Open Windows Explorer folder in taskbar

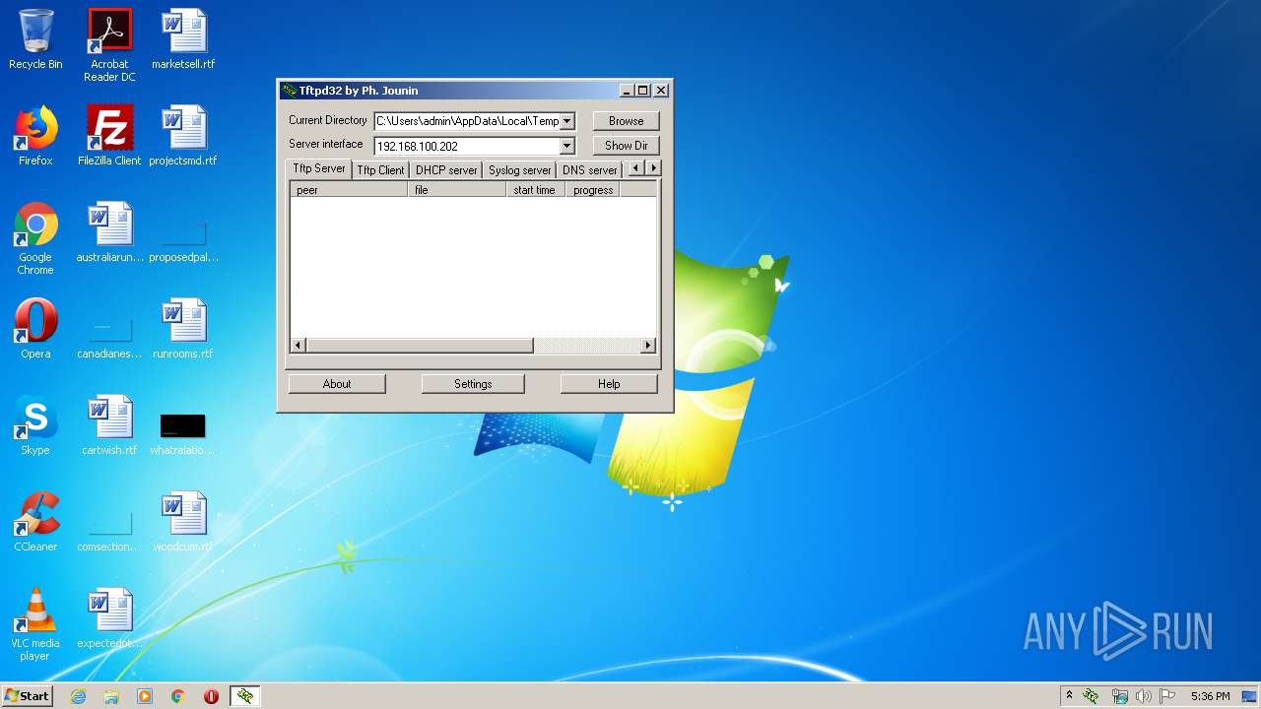111,696
